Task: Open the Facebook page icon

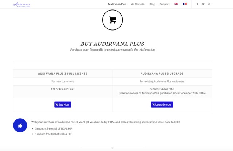Action: pos(198,4)
